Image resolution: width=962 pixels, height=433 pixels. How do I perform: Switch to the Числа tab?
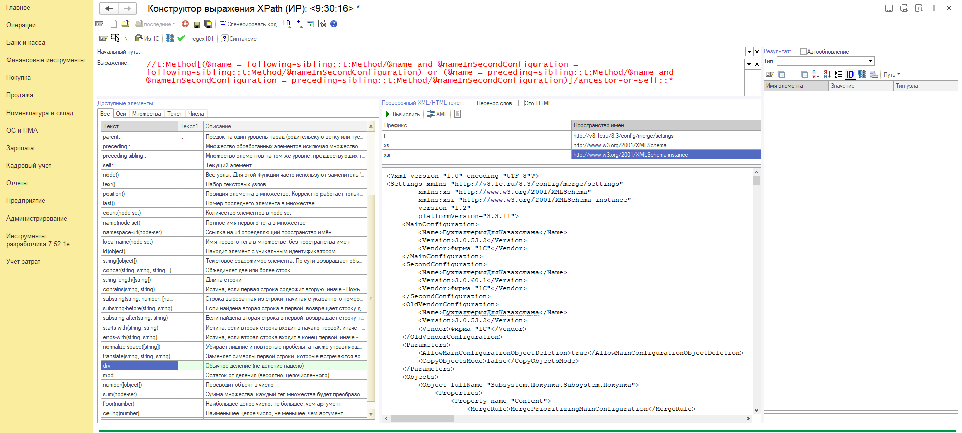196,114
